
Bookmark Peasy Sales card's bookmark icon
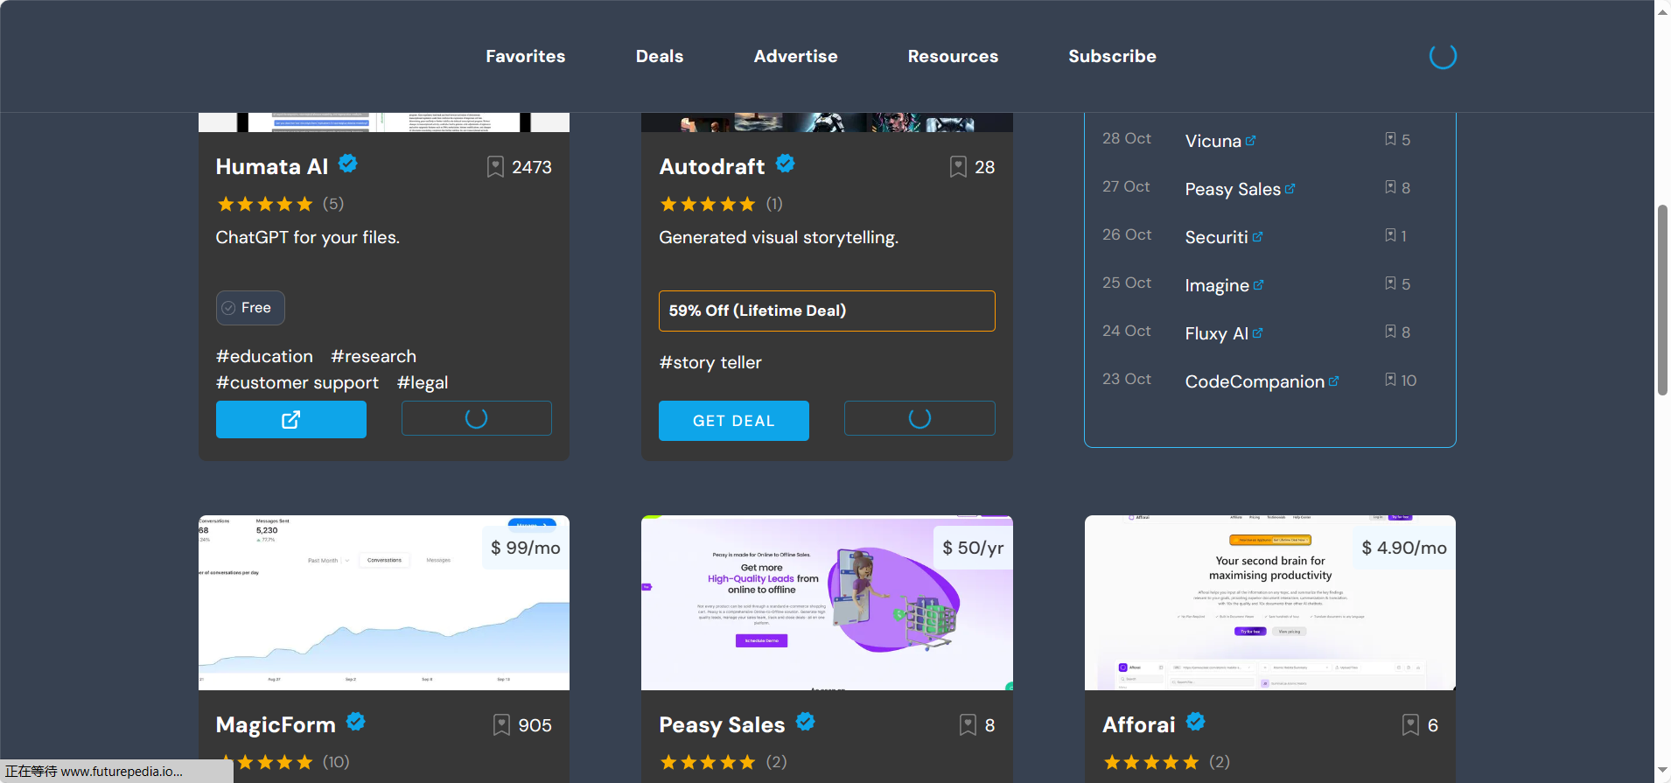click(968, 725)
